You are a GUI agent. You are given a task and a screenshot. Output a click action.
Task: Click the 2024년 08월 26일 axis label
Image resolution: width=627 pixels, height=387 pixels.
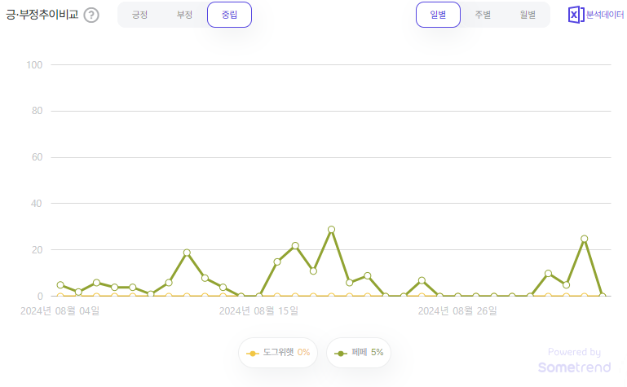click(457, 310)
